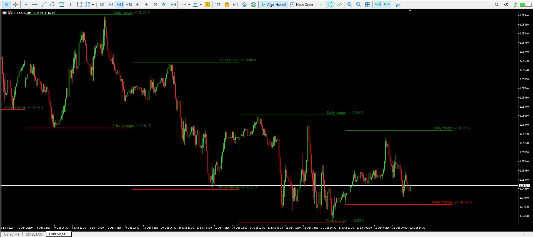Screen dimensions: 533x237
Task: Click the add signal subscription icon
Action: click(253, 4)
